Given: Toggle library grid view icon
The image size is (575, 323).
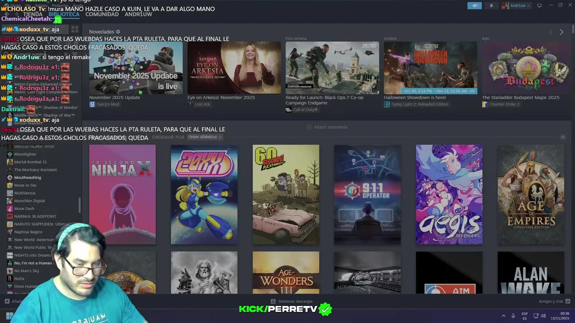Looking at the screenshot, I should click(x=75, y=29).
